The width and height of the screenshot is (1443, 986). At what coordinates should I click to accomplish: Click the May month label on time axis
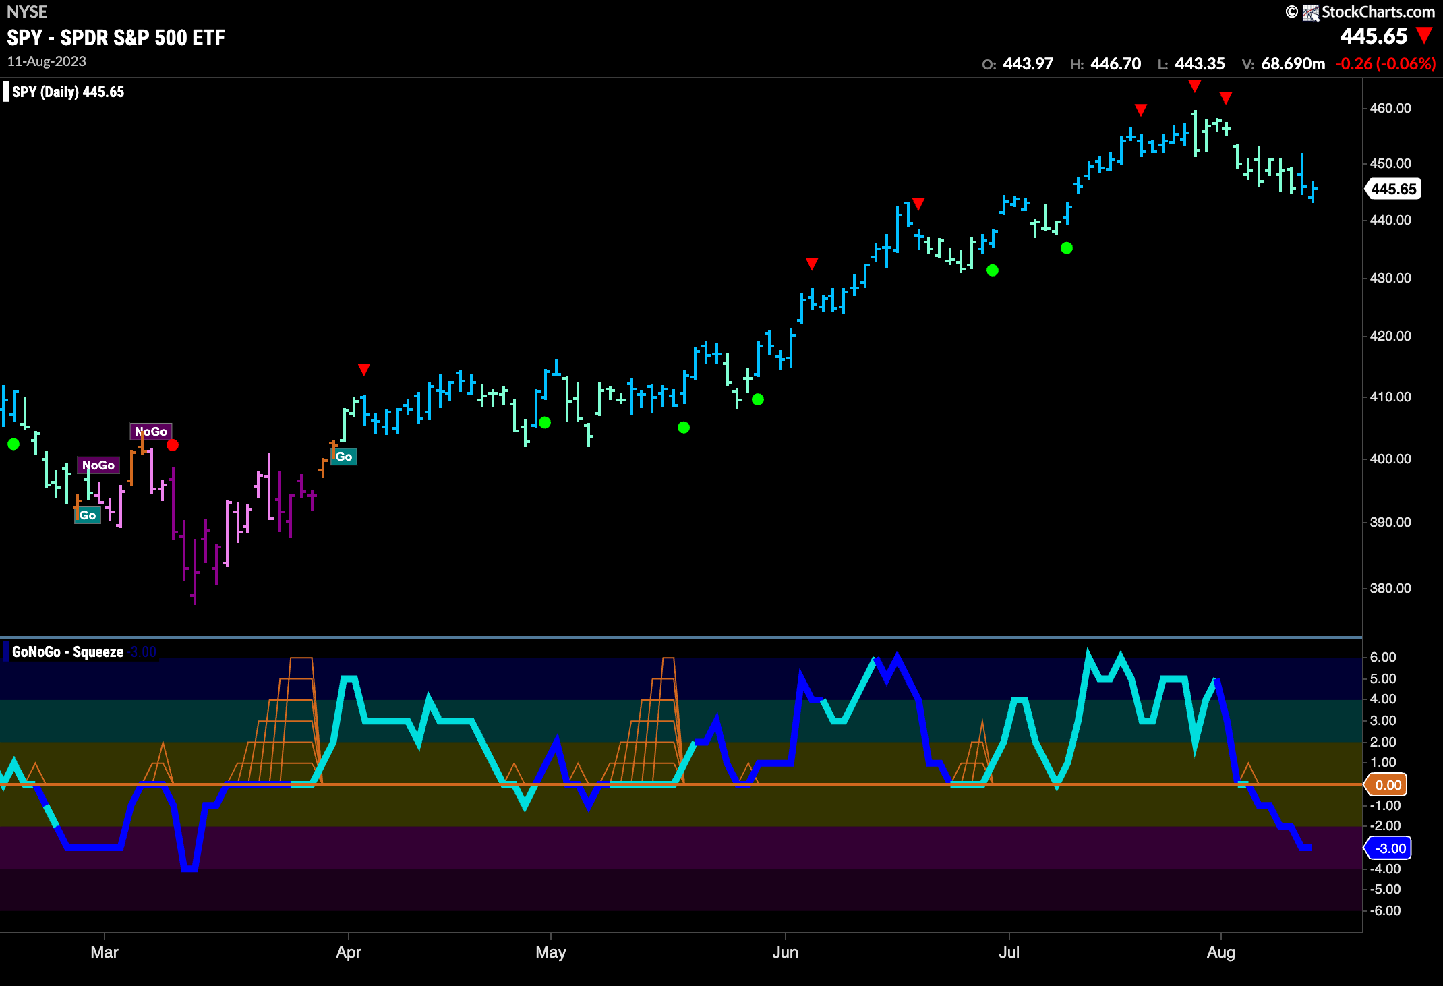click(x=551, y=952)
